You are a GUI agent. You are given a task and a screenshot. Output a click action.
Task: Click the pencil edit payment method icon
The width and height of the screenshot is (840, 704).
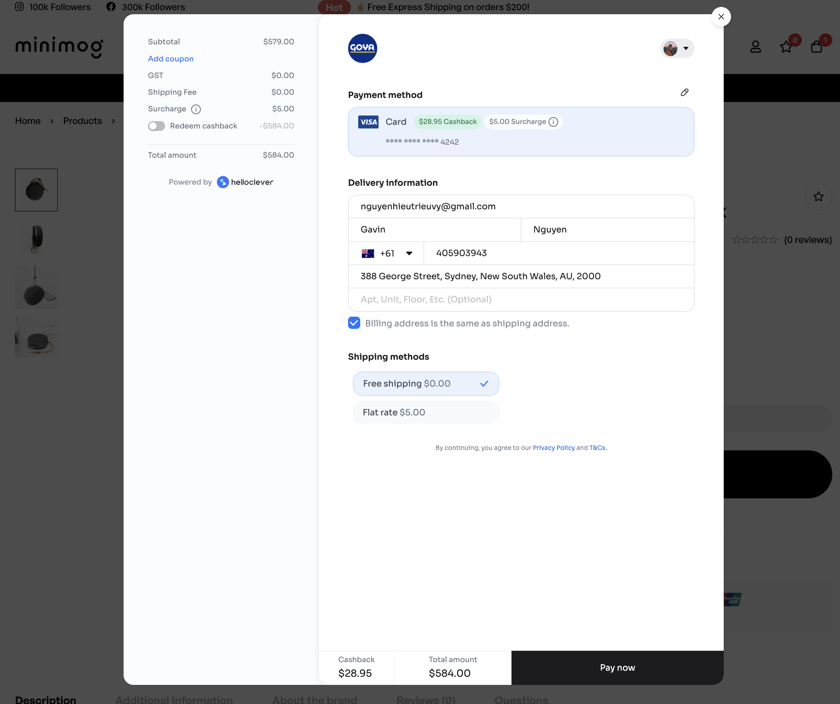click(685, 93)
